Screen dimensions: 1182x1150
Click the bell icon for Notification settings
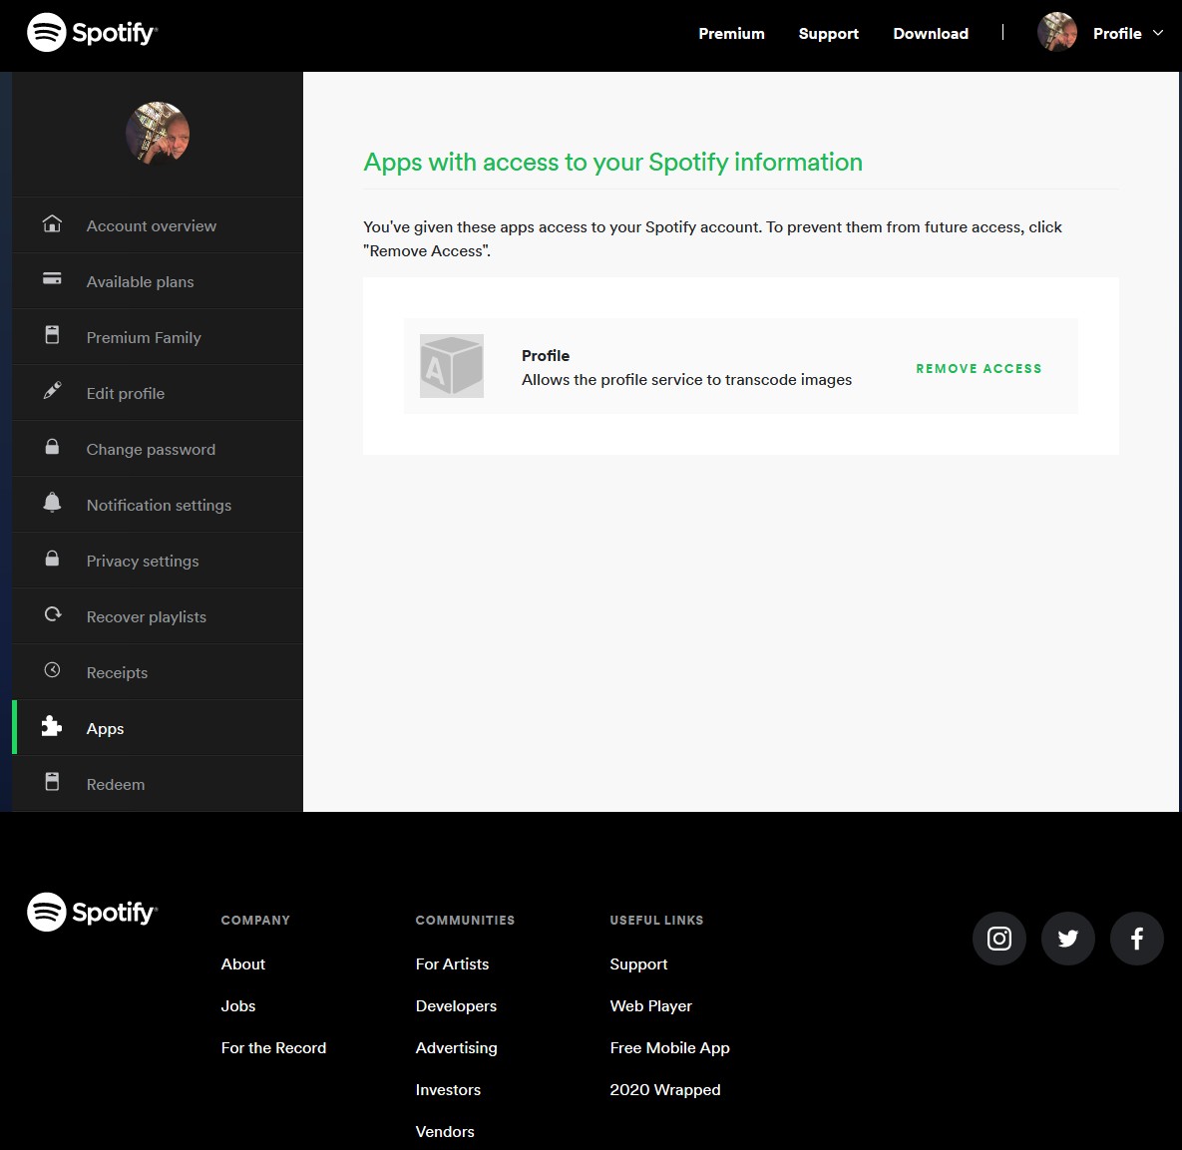click(52, 502)
